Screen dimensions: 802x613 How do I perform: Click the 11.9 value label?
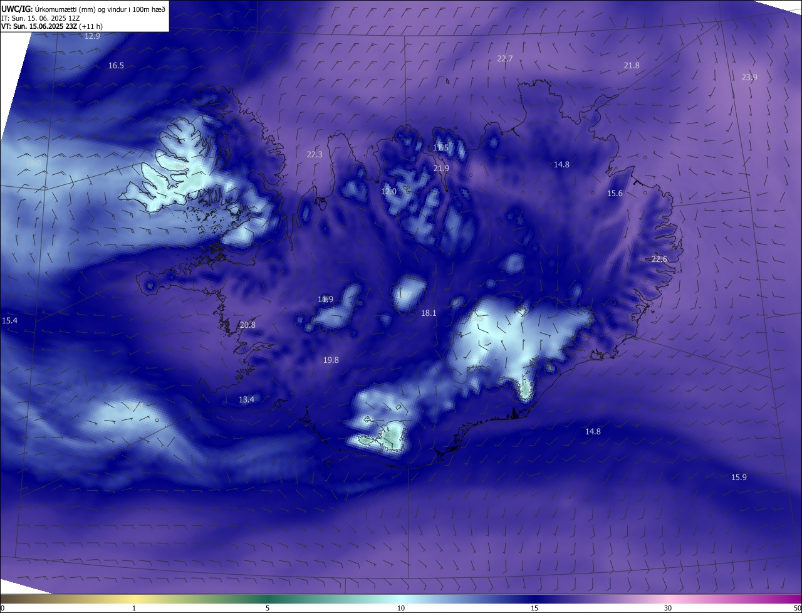pyautogui.click(x=325, y=299)
